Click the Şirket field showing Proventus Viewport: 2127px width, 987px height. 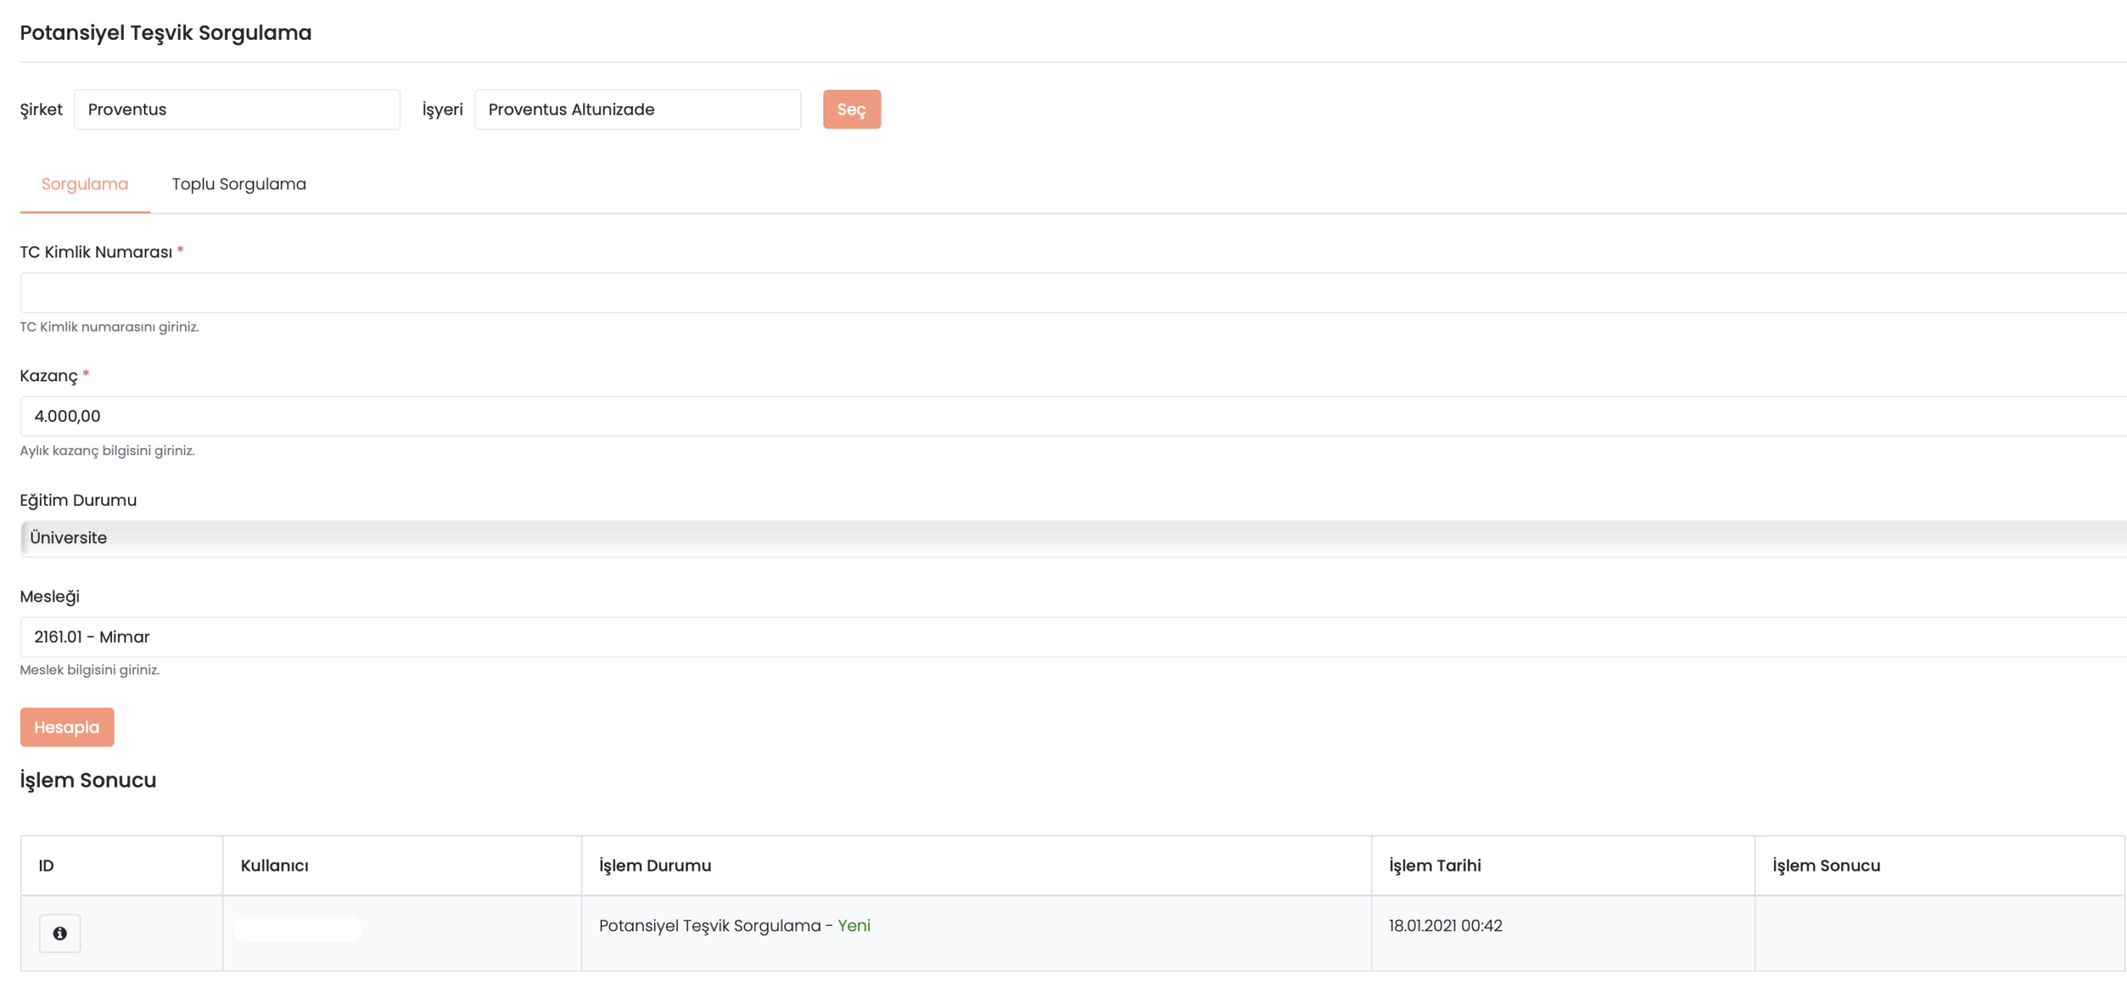[x=237, y=110]
